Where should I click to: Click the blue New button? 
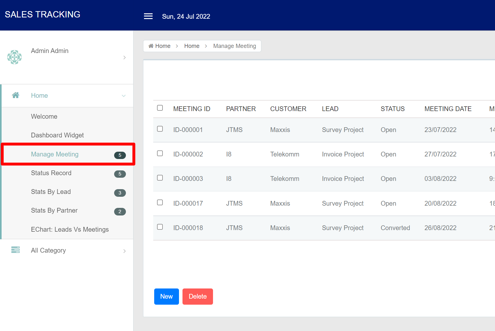[166, 296]
